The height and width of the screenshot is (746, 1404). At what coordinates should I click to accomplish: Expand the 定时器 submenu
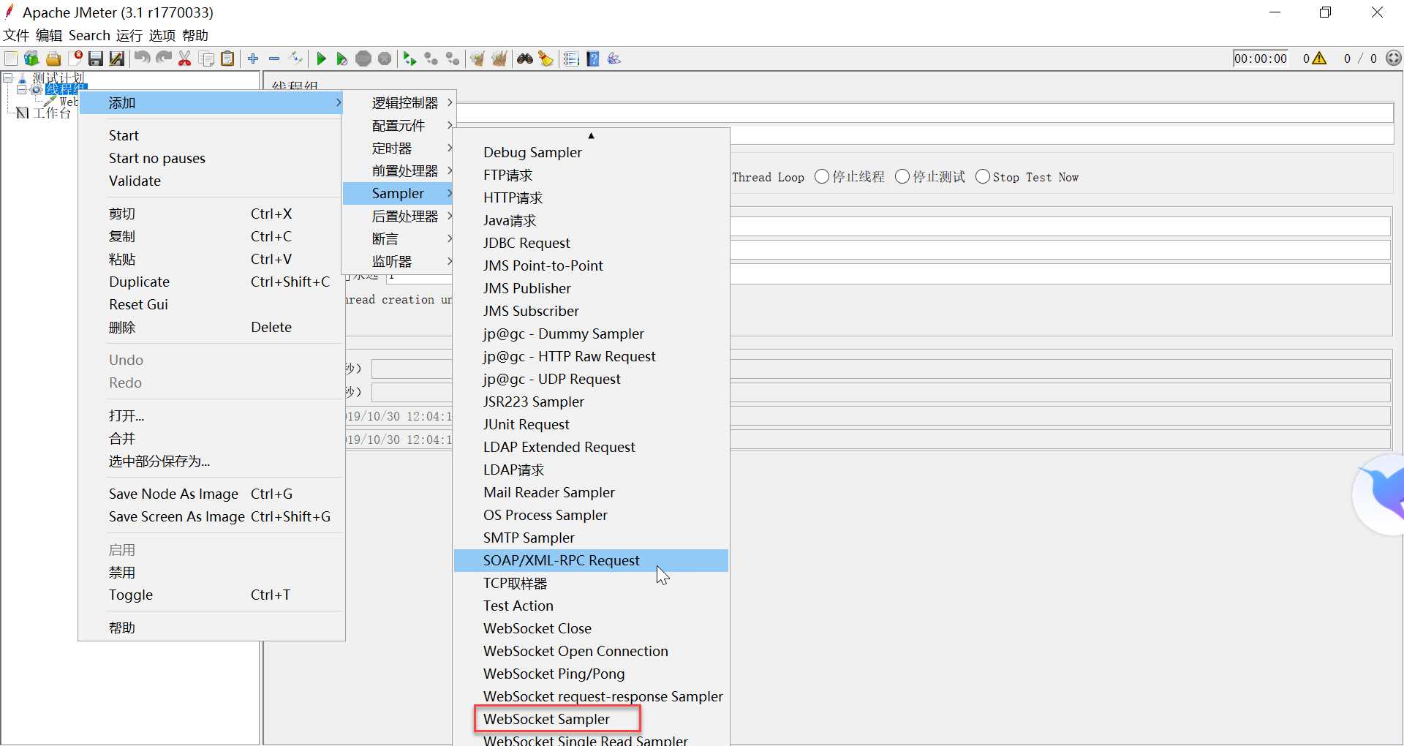[x=399, y=148]
